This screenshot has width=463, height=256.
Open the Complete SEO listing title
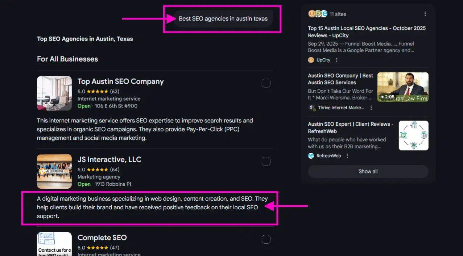coord(102,238)
